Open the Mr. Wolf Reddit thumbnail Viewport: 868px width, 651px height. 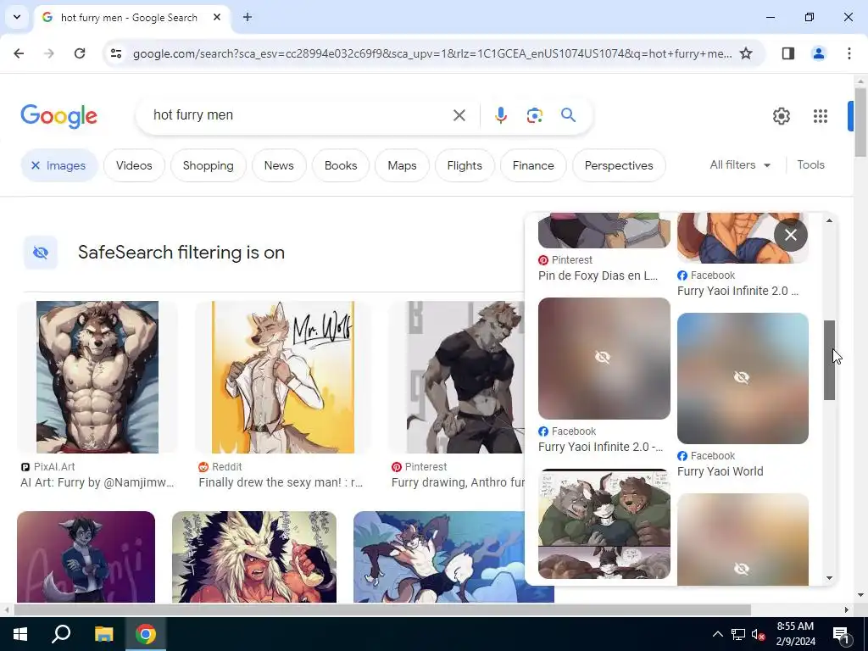point(283,377)
